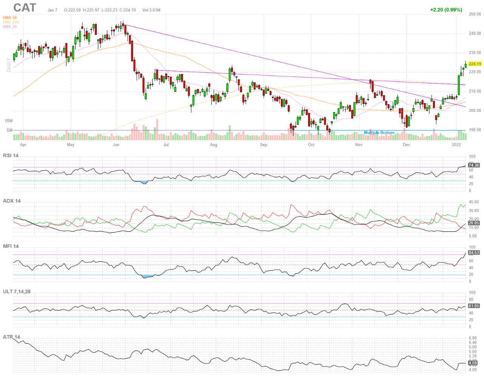Click the high value H:225.97

click(x=91, y=10)
